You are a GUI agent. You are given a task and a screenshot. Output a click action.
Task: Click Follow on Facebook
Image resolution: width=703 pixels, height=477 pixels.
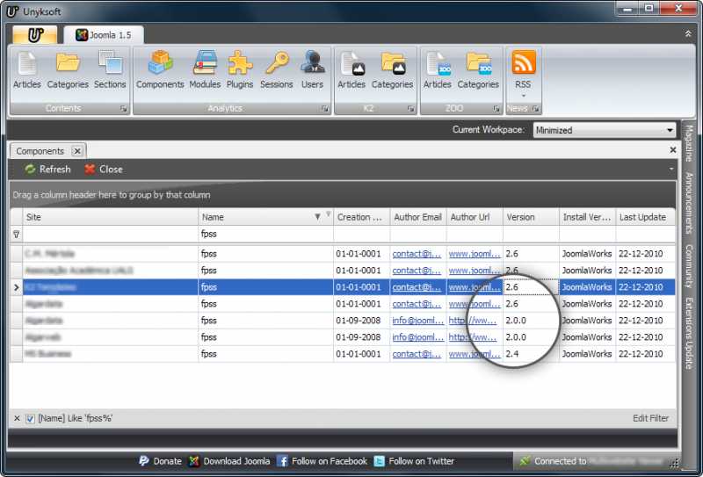pos(329,461)
